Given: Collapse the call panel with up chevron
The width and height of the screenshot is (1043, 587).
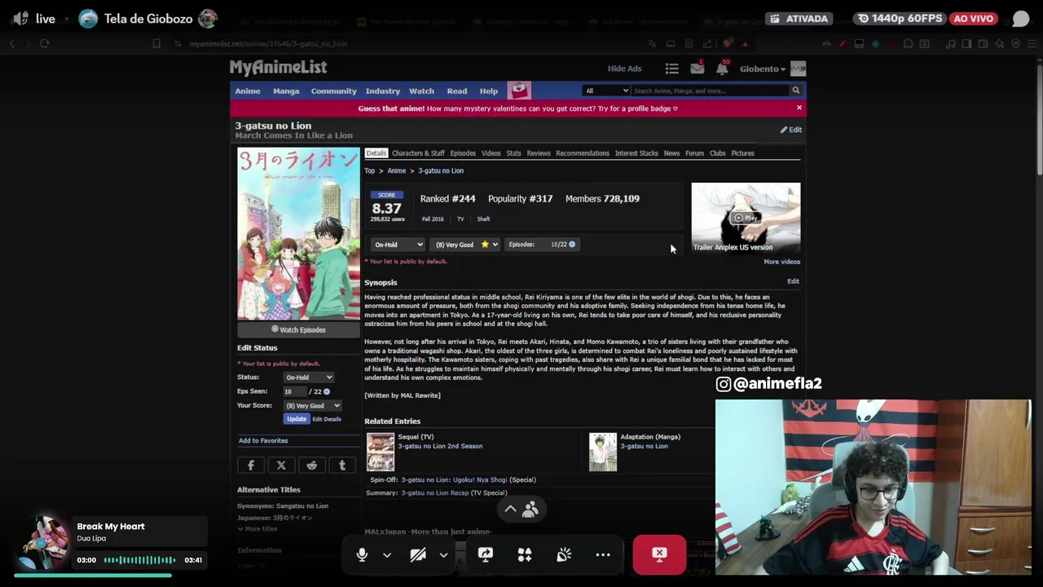Looking at the screenshot, I should pos(510,510).
